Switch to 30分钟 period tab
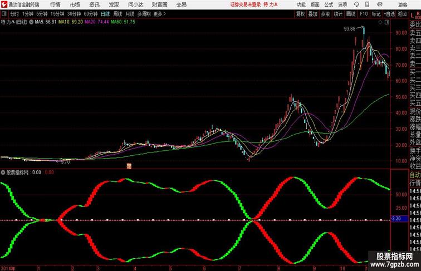Viewport: 421px width, 271px height. 74,14
